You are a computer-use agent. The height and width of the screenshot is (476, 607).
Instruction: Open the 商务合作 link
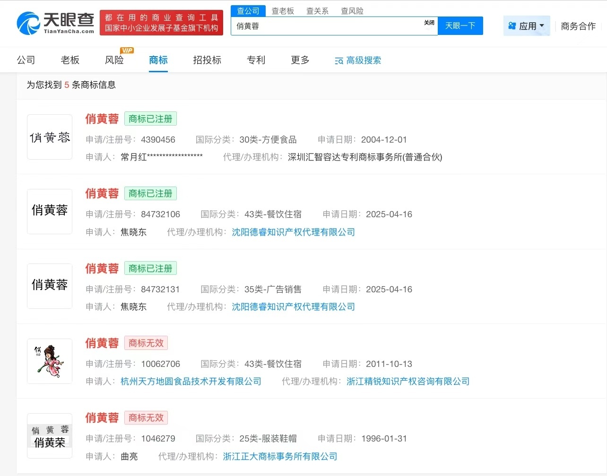point(578,26)
